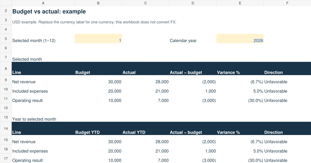Viewport: 311px width, 163px height.
Task: Click 'Variance %' header in row 8
Action: 228,73
